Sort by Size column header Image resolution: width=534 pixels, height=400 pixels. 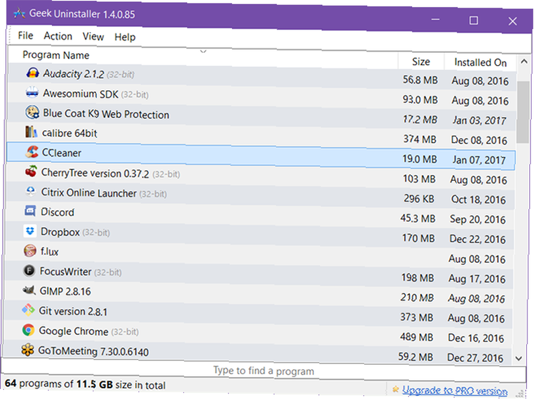[421, 61]
